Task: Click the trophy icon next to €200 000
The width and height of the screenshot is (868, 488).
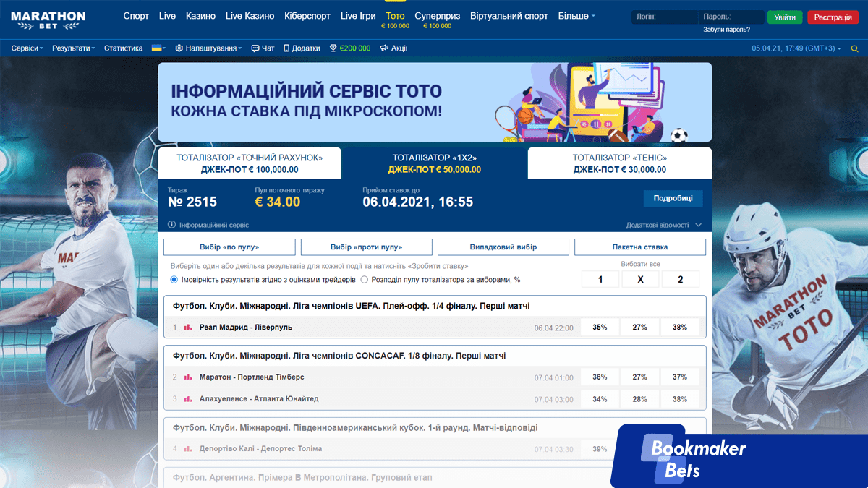Action: pos(333,48)
